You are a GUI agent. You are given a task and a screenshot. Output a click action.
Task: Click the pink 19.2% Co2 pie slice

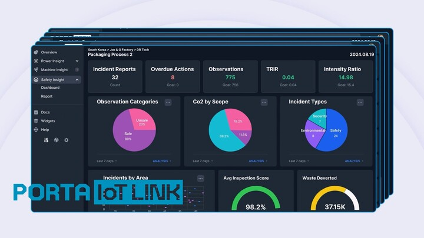pyautogui.click(x=237, y=120)
